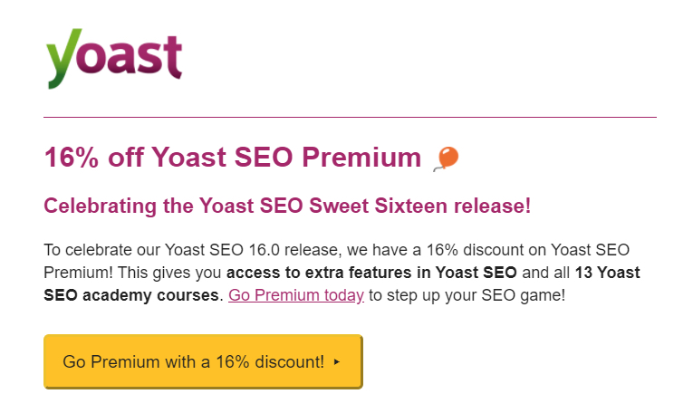Click the Yoast logo

[114, 58]
